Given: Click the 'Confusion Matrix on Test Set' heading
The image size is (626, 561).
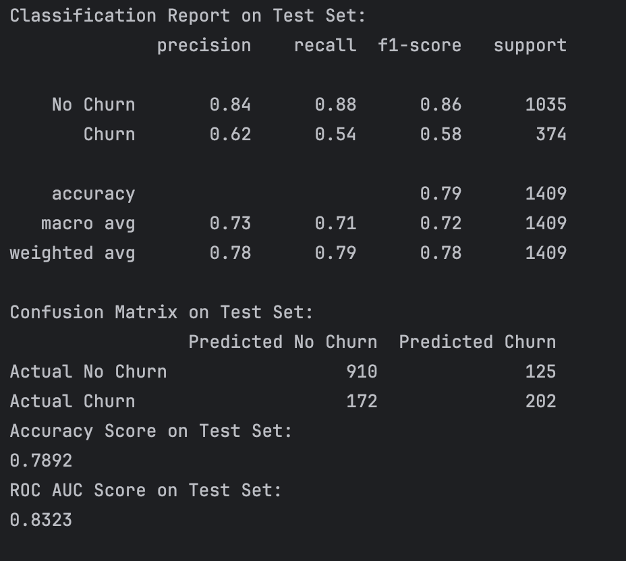Looking at the screenshot, I should (161, 312).
